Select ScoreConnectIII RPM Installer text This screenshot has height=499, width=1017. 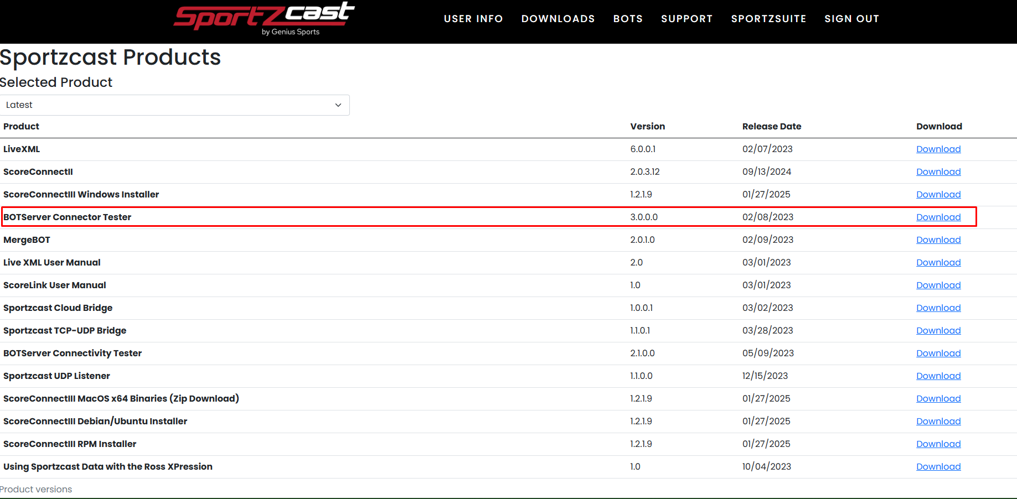70,444
